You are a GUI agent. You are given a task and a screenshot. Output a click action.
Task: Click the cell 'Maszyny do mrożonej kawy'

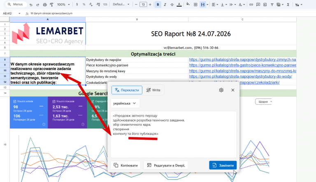point(137,71)
